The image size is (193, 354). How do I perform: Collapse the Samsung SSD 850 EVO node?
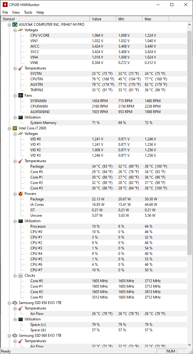pos(9,303)
